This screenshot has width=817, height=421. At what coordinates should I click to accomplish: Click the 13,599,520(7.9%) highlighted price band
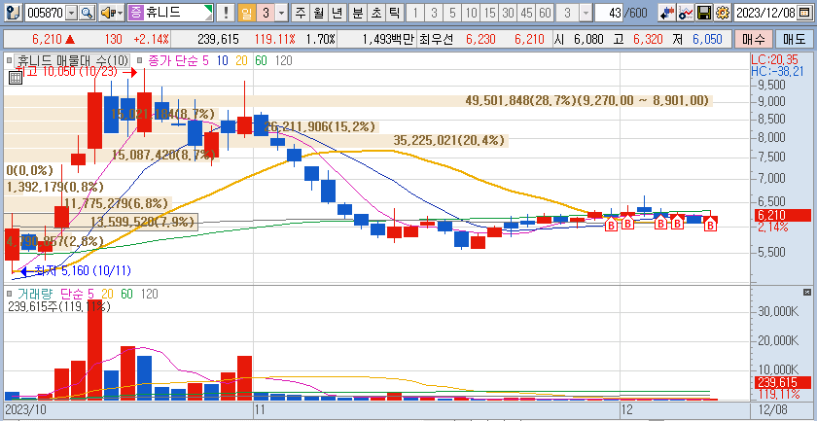tap(101, 222)
